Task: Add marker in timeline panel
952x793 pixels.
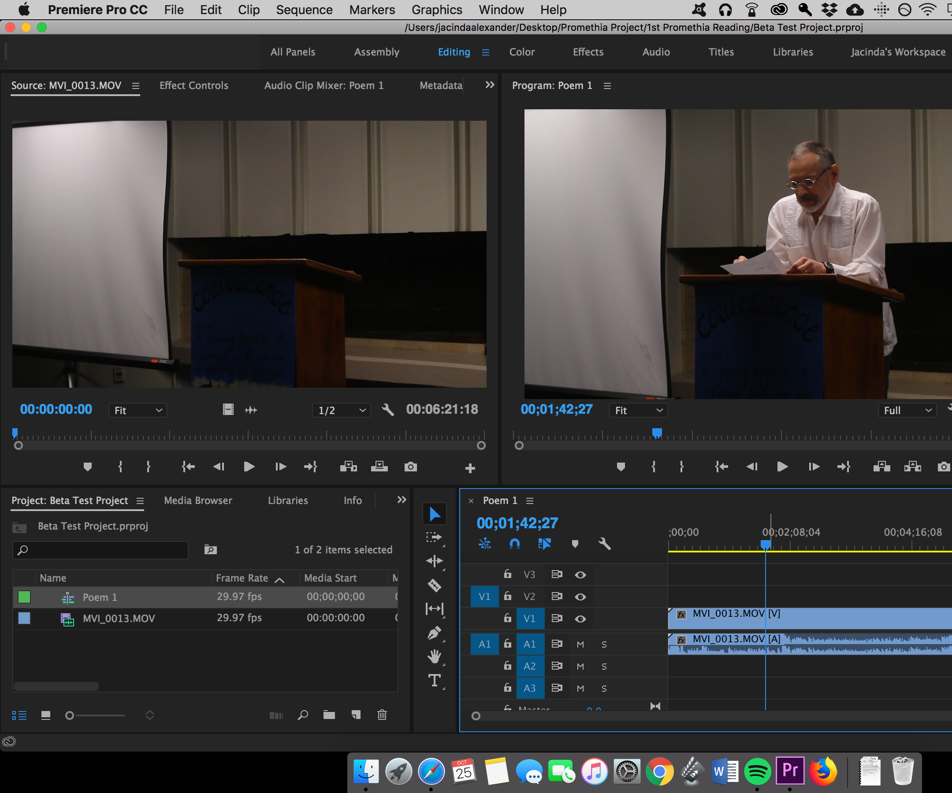Action: (x=575, y=544)
